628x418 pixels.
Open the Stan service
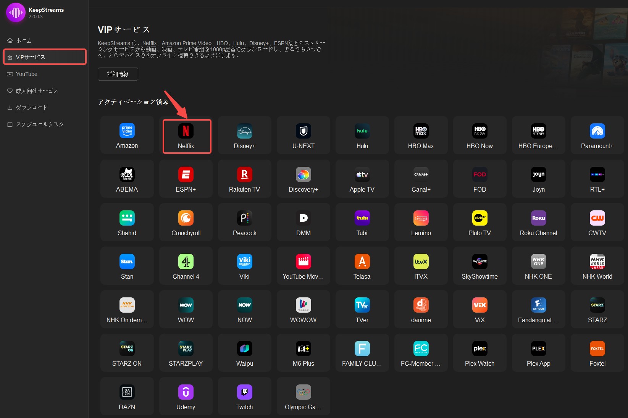point(127,266)
